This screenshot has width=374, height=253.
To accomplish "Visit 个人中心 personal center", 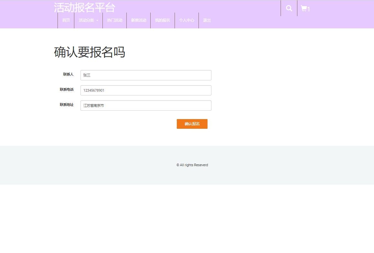I will (187, 20).
